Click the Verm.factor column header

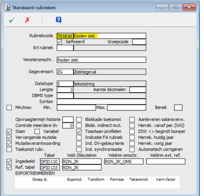click(x=166, y=179)
